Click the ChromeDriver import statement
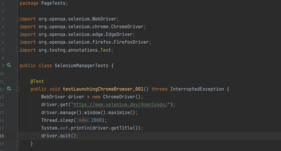Viewport: 281px width, 151px height. [83, 27]
